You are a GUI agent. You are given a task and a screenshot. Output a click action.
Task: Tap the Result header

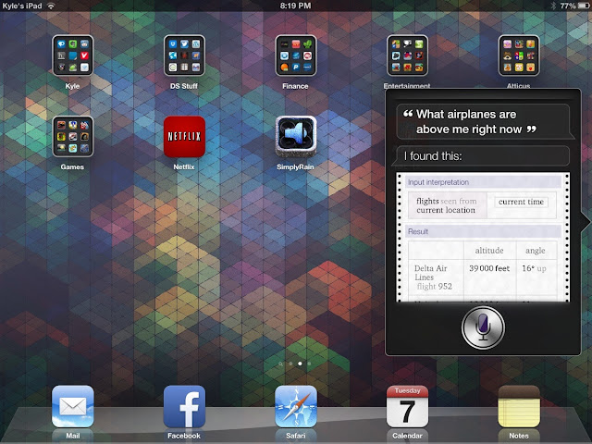coord(483,231)
